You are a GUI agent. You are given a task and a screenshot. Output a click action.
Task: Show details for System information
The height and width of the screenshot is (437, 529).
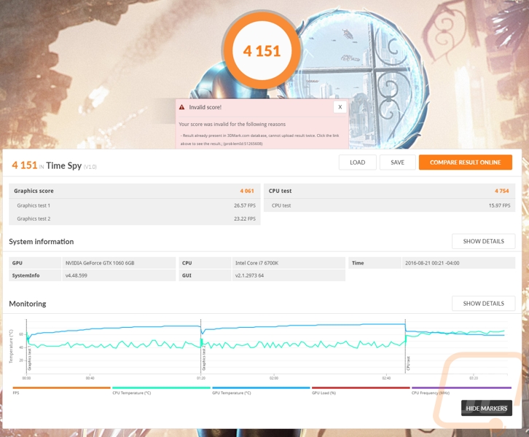(x=483, y=241)
